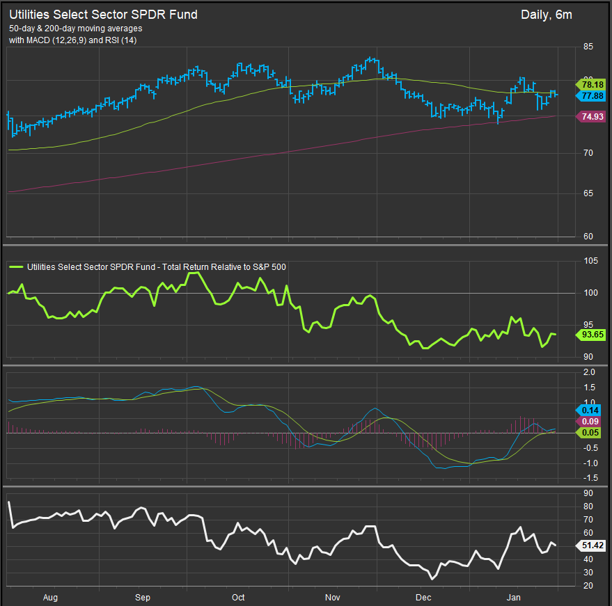The image size is (612, 606).
Task: Select the 70 label on the price axis
Action: pos(588,153)
